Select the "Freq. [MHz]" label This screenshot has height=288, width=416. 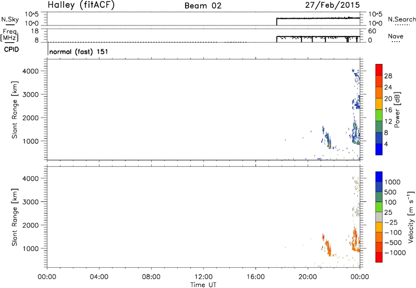(x=9, y=35)
